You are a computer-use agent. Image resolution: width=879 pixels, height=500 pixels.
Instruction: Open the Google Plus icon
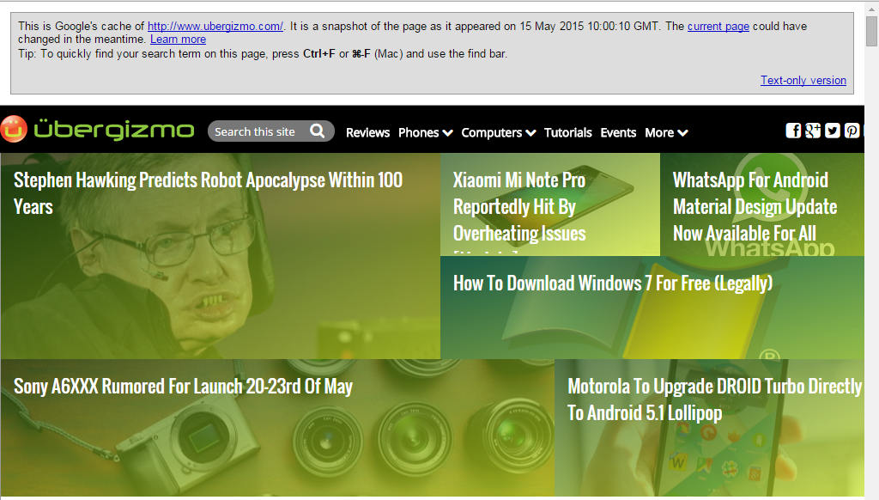pyautogui.click(x=813, y=131)
